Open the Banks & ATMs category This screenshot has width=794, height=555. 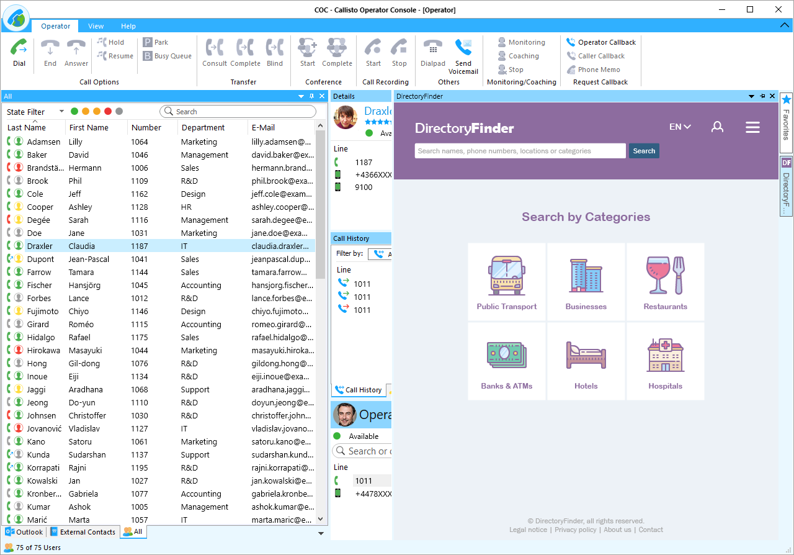coord(507,361)
